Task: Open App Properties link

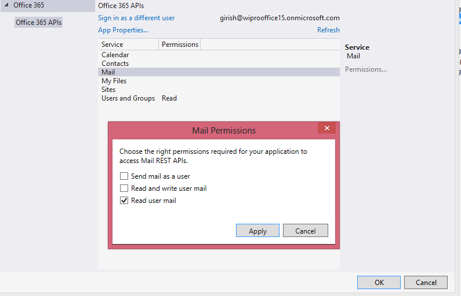Action: coord(123,30)
